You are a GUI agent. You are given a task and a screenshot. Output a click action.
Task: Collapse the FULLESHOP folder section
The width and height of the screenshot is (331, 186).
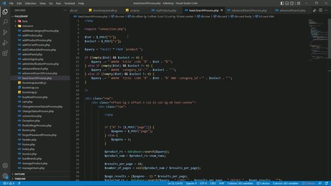pos(40,16)
